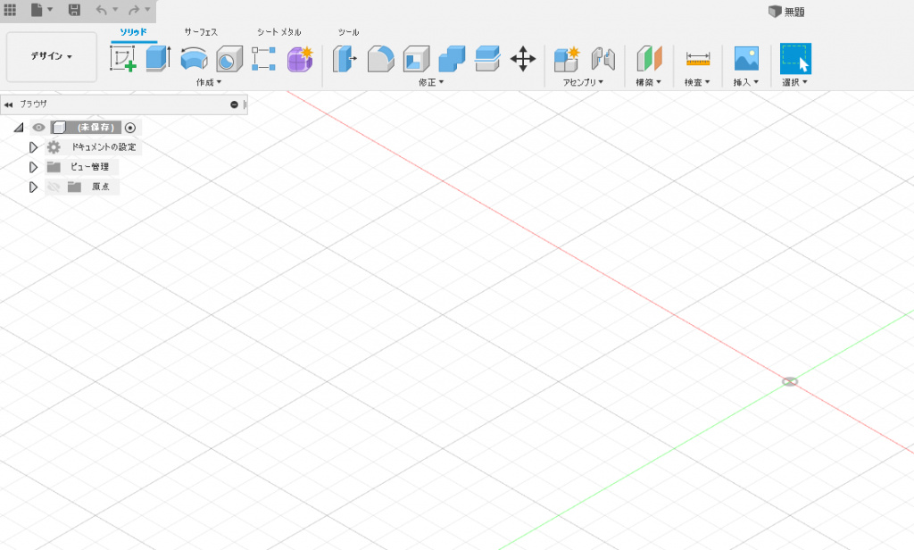This screenshot has height=550, width=914.
Task: Switch to the ソリッド tab
Action: [134, 32]
